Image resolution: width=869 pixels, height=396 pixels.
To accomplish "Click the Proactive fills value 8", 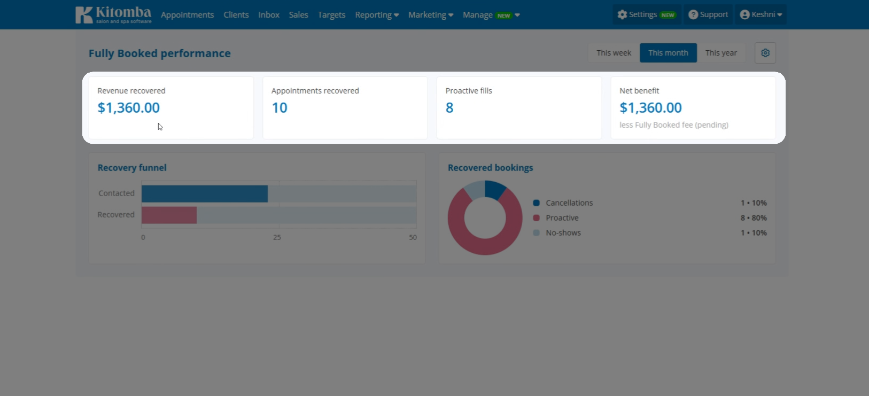I will pos(449,108).
